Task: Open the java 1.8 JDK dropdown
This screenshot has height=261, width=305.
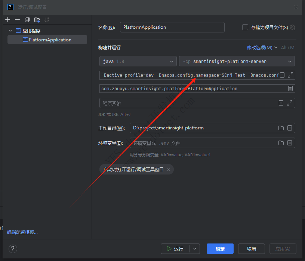Action: pyautogui.click(x=138, y=61)
